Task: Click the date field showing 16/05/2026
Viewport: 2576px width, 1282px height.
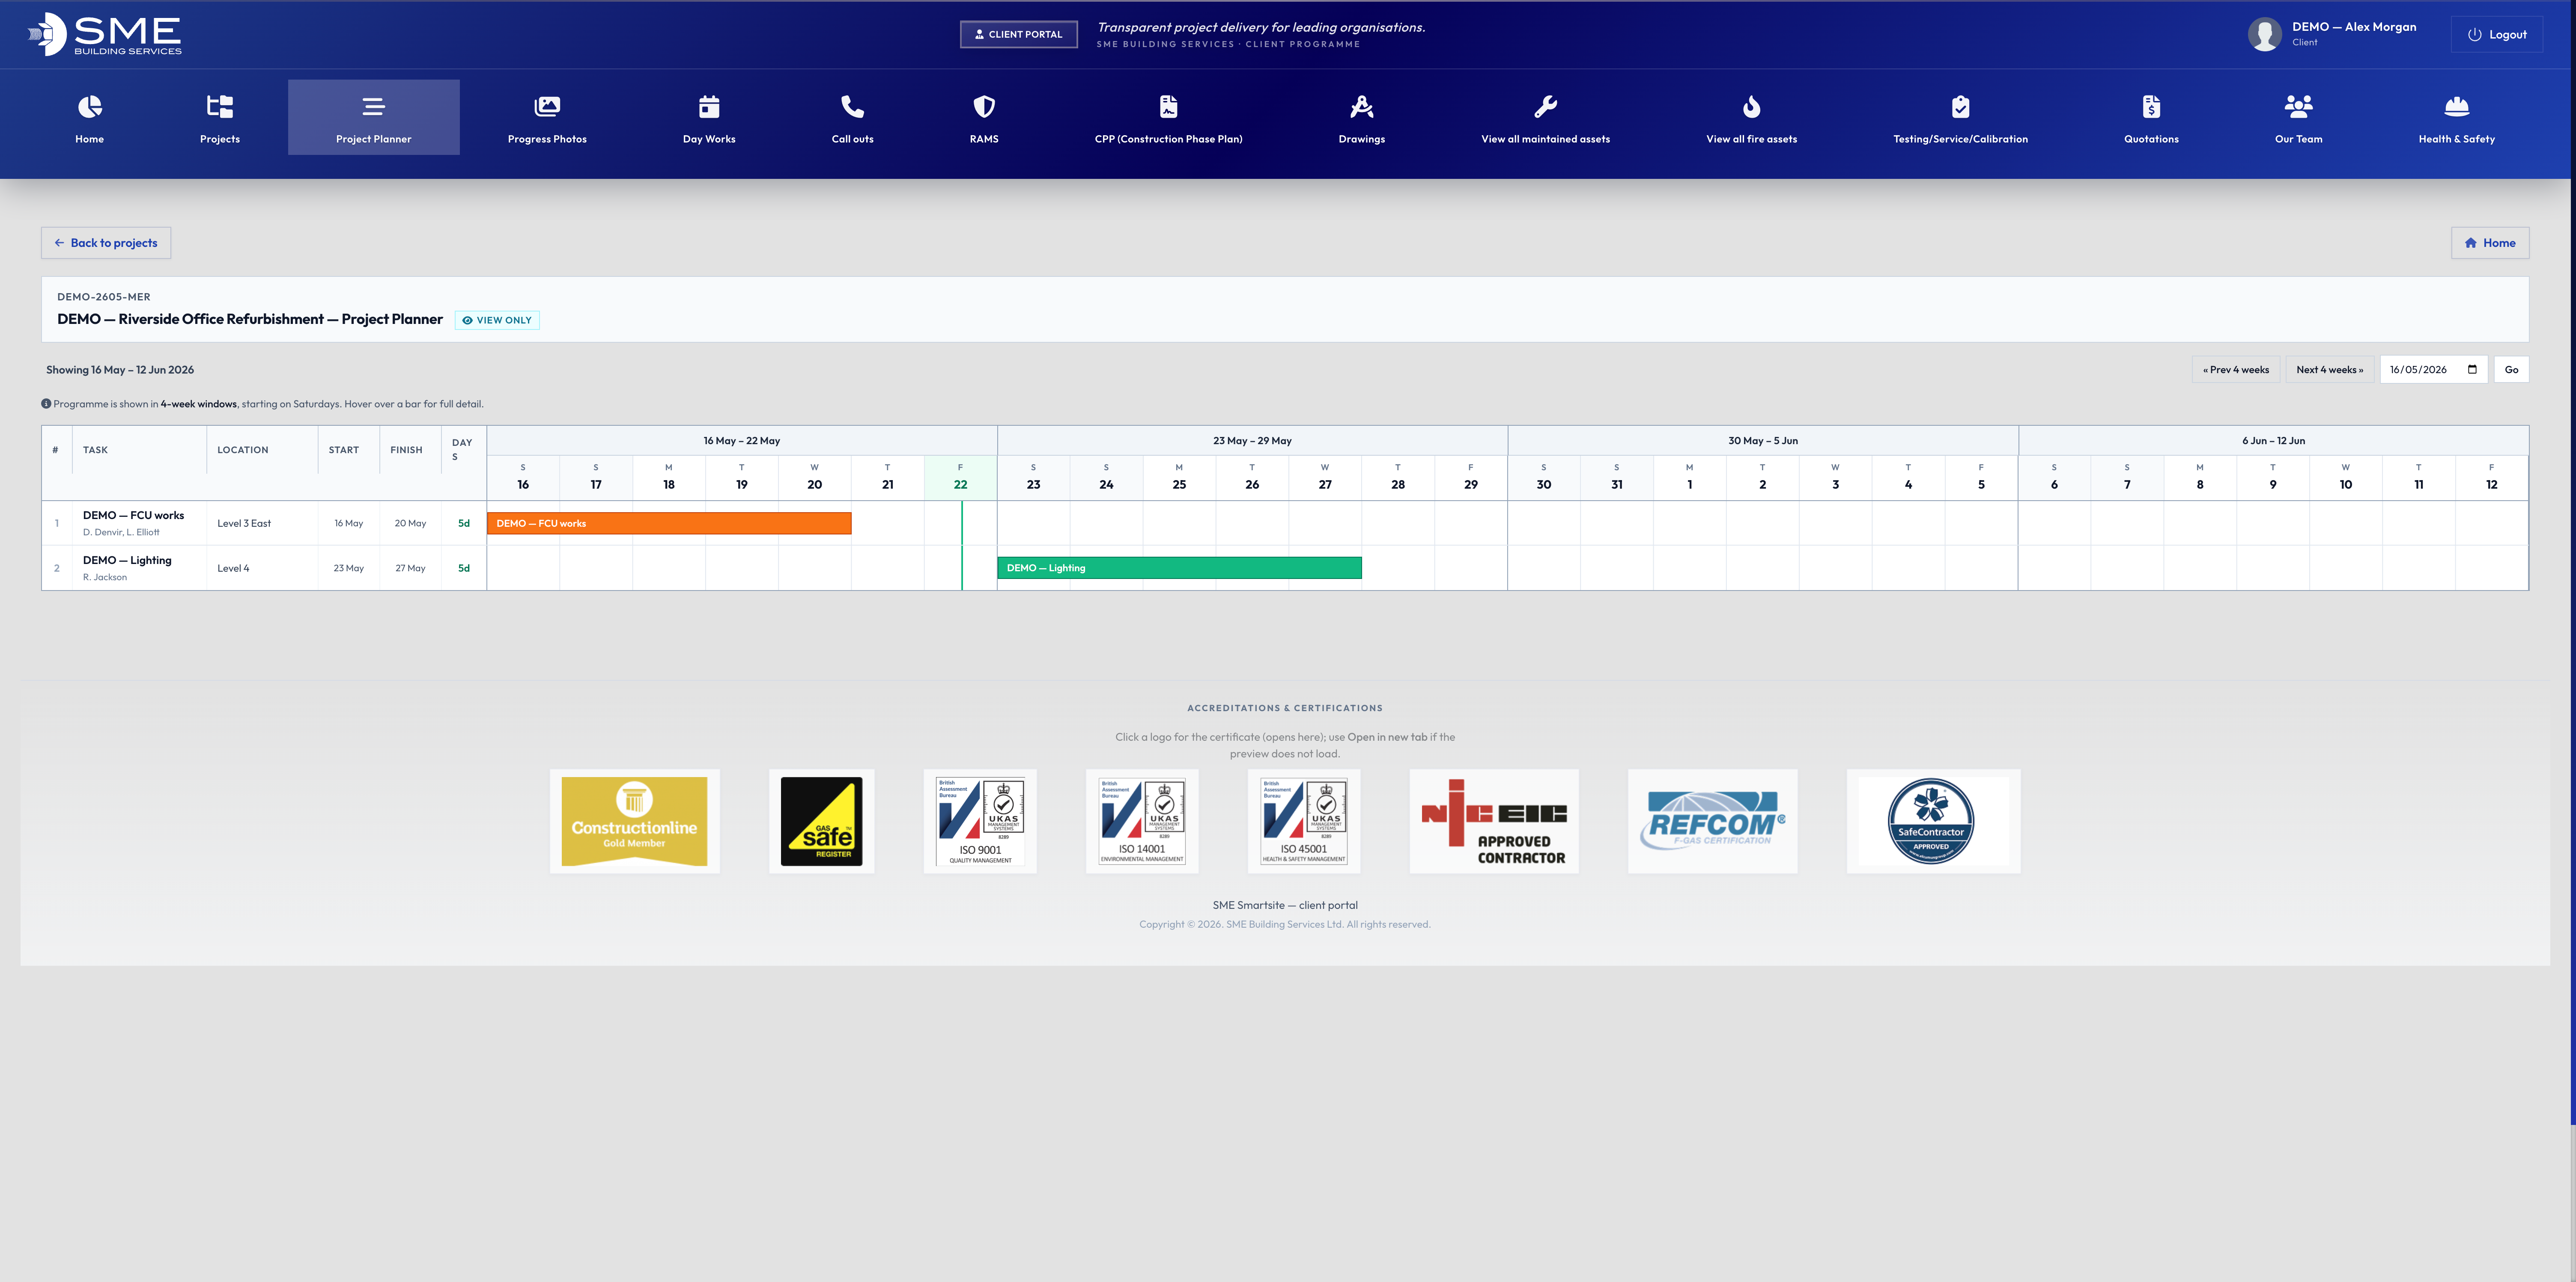Action: pos(2433,370)
